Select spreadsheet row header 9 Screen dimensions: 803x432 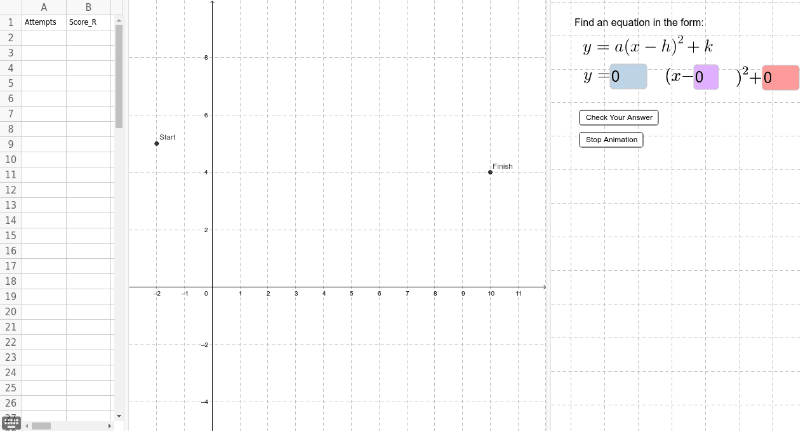coord(11,144)
